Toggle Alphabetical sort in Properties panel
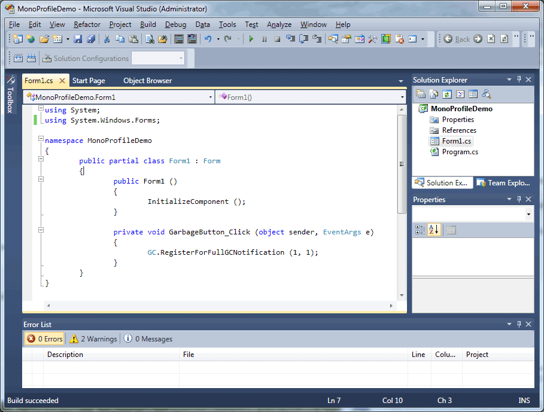This screenshot has width=544, height=412. coord(434,230)
